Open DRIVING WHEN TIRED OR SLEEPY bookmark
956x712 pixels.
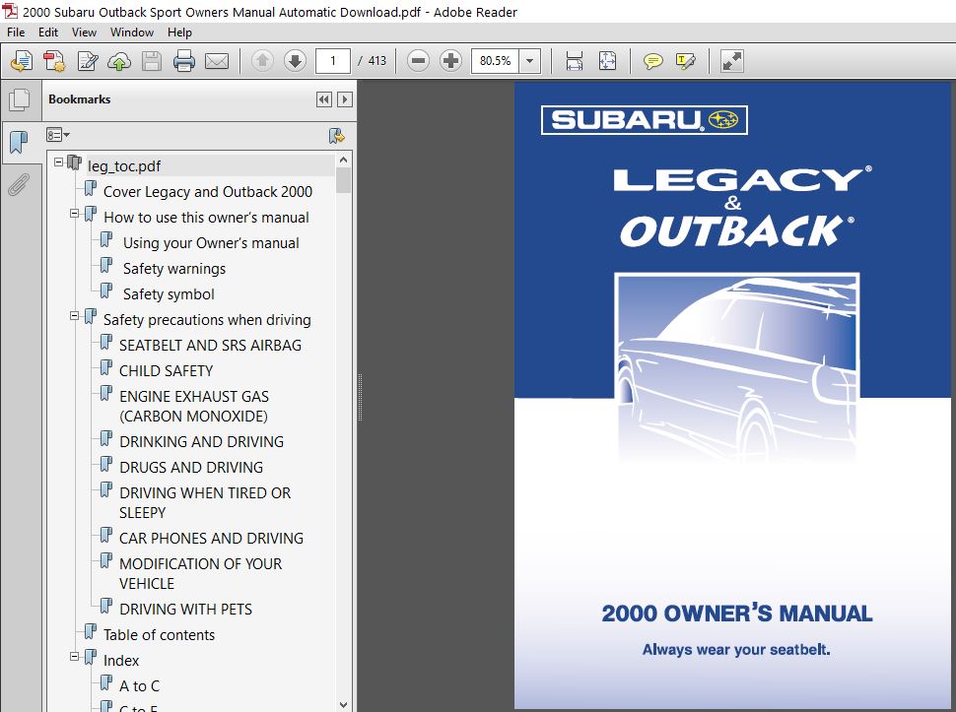(x=205, y=502)
